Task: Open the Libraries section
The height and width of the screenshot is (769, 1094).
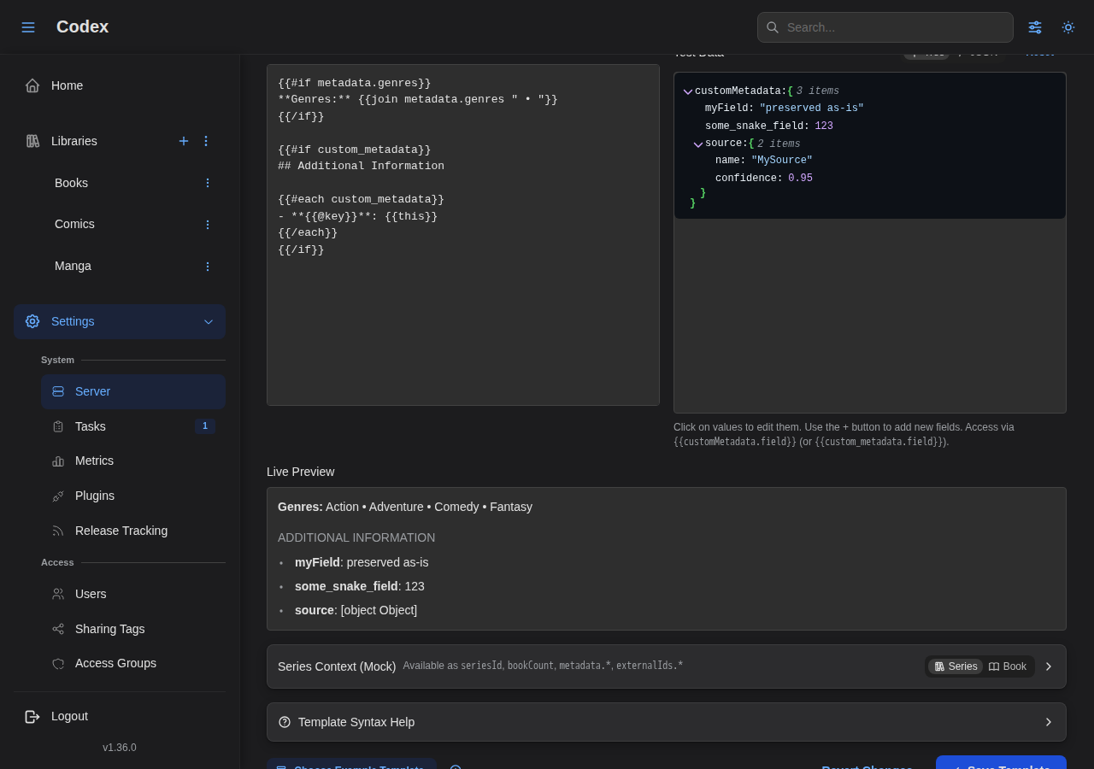Action: 74,141
